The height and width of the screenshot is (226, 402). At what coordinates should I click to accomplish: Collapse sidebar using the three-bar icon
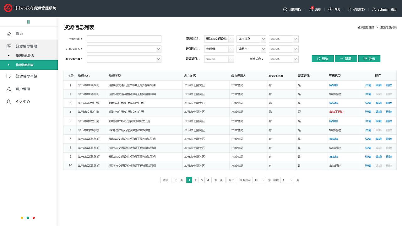(29, 22)
